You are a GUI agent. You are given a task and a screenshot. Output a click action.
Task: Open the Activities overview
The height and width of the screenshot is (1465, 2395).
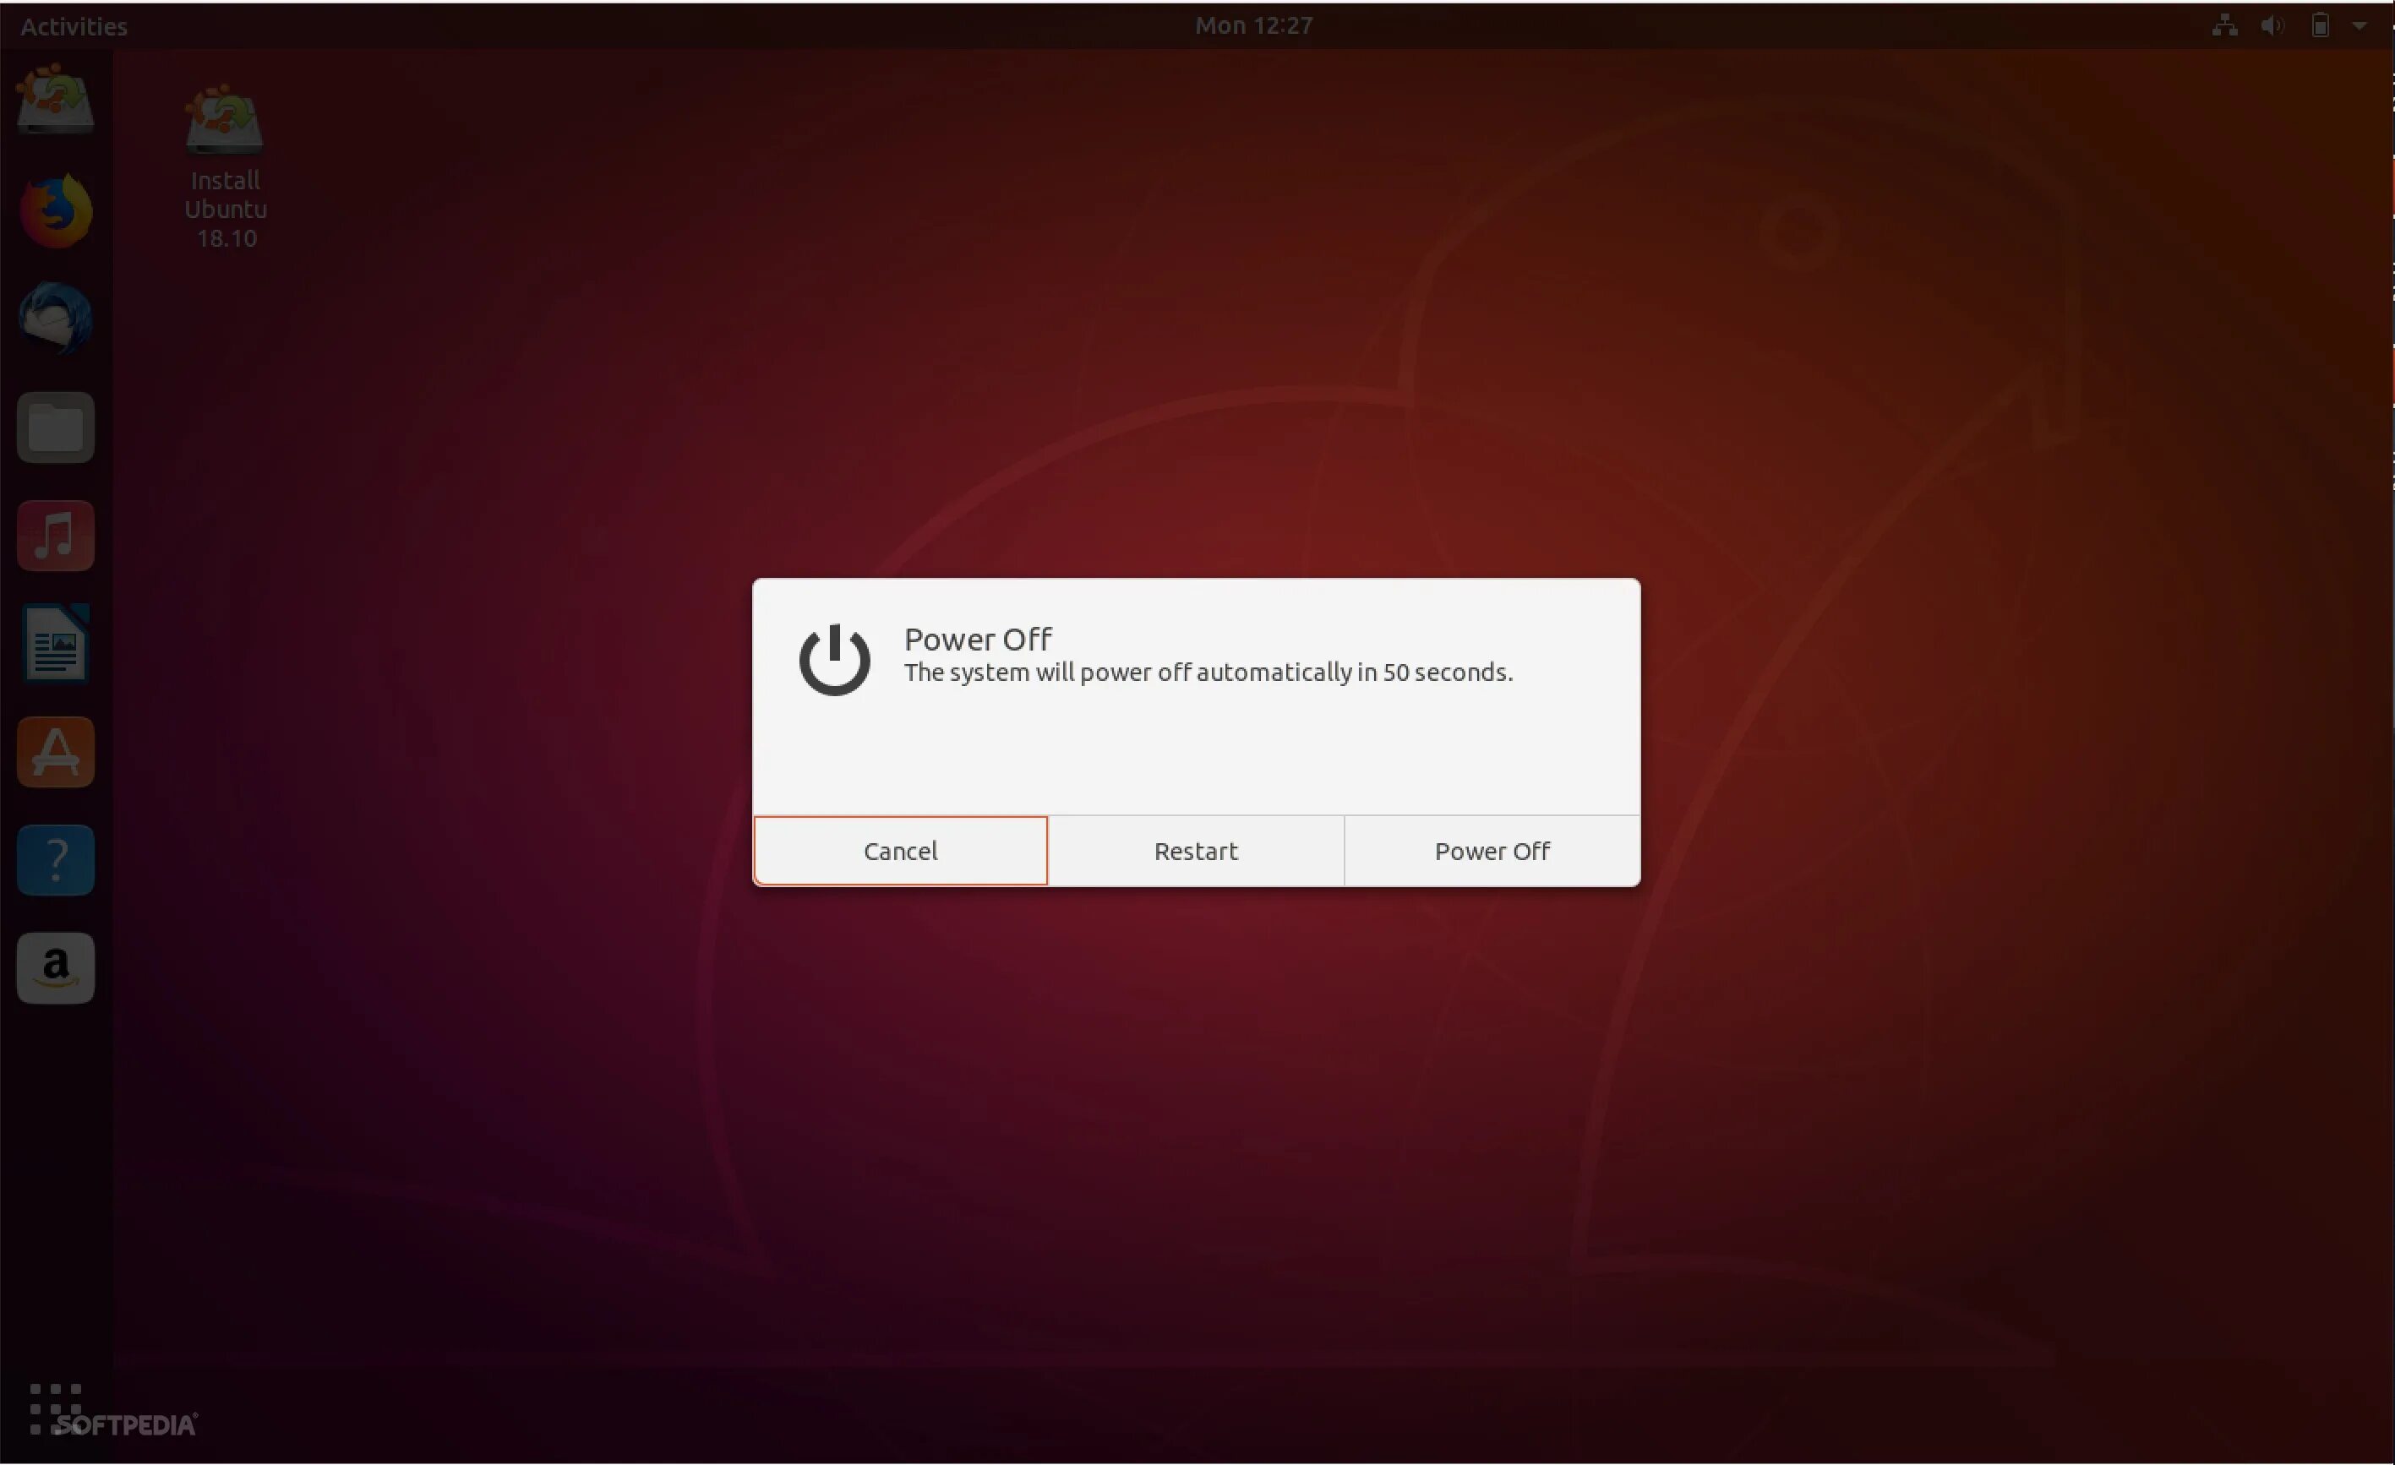(74, 26)
